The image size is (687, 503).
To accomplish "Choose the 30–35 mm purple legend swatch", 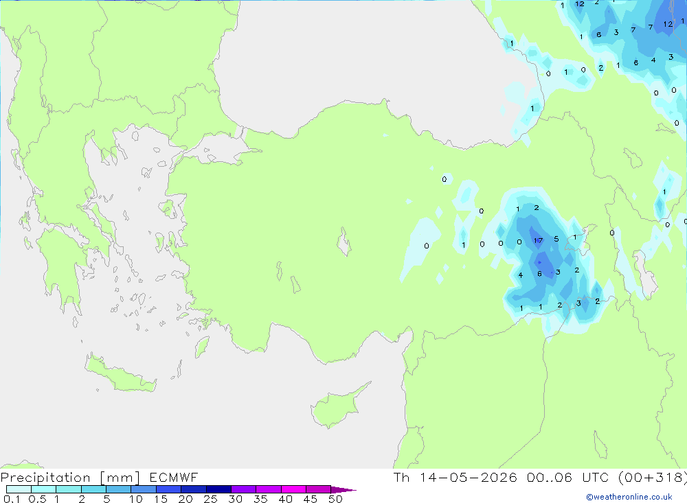I will click(243, 489).
